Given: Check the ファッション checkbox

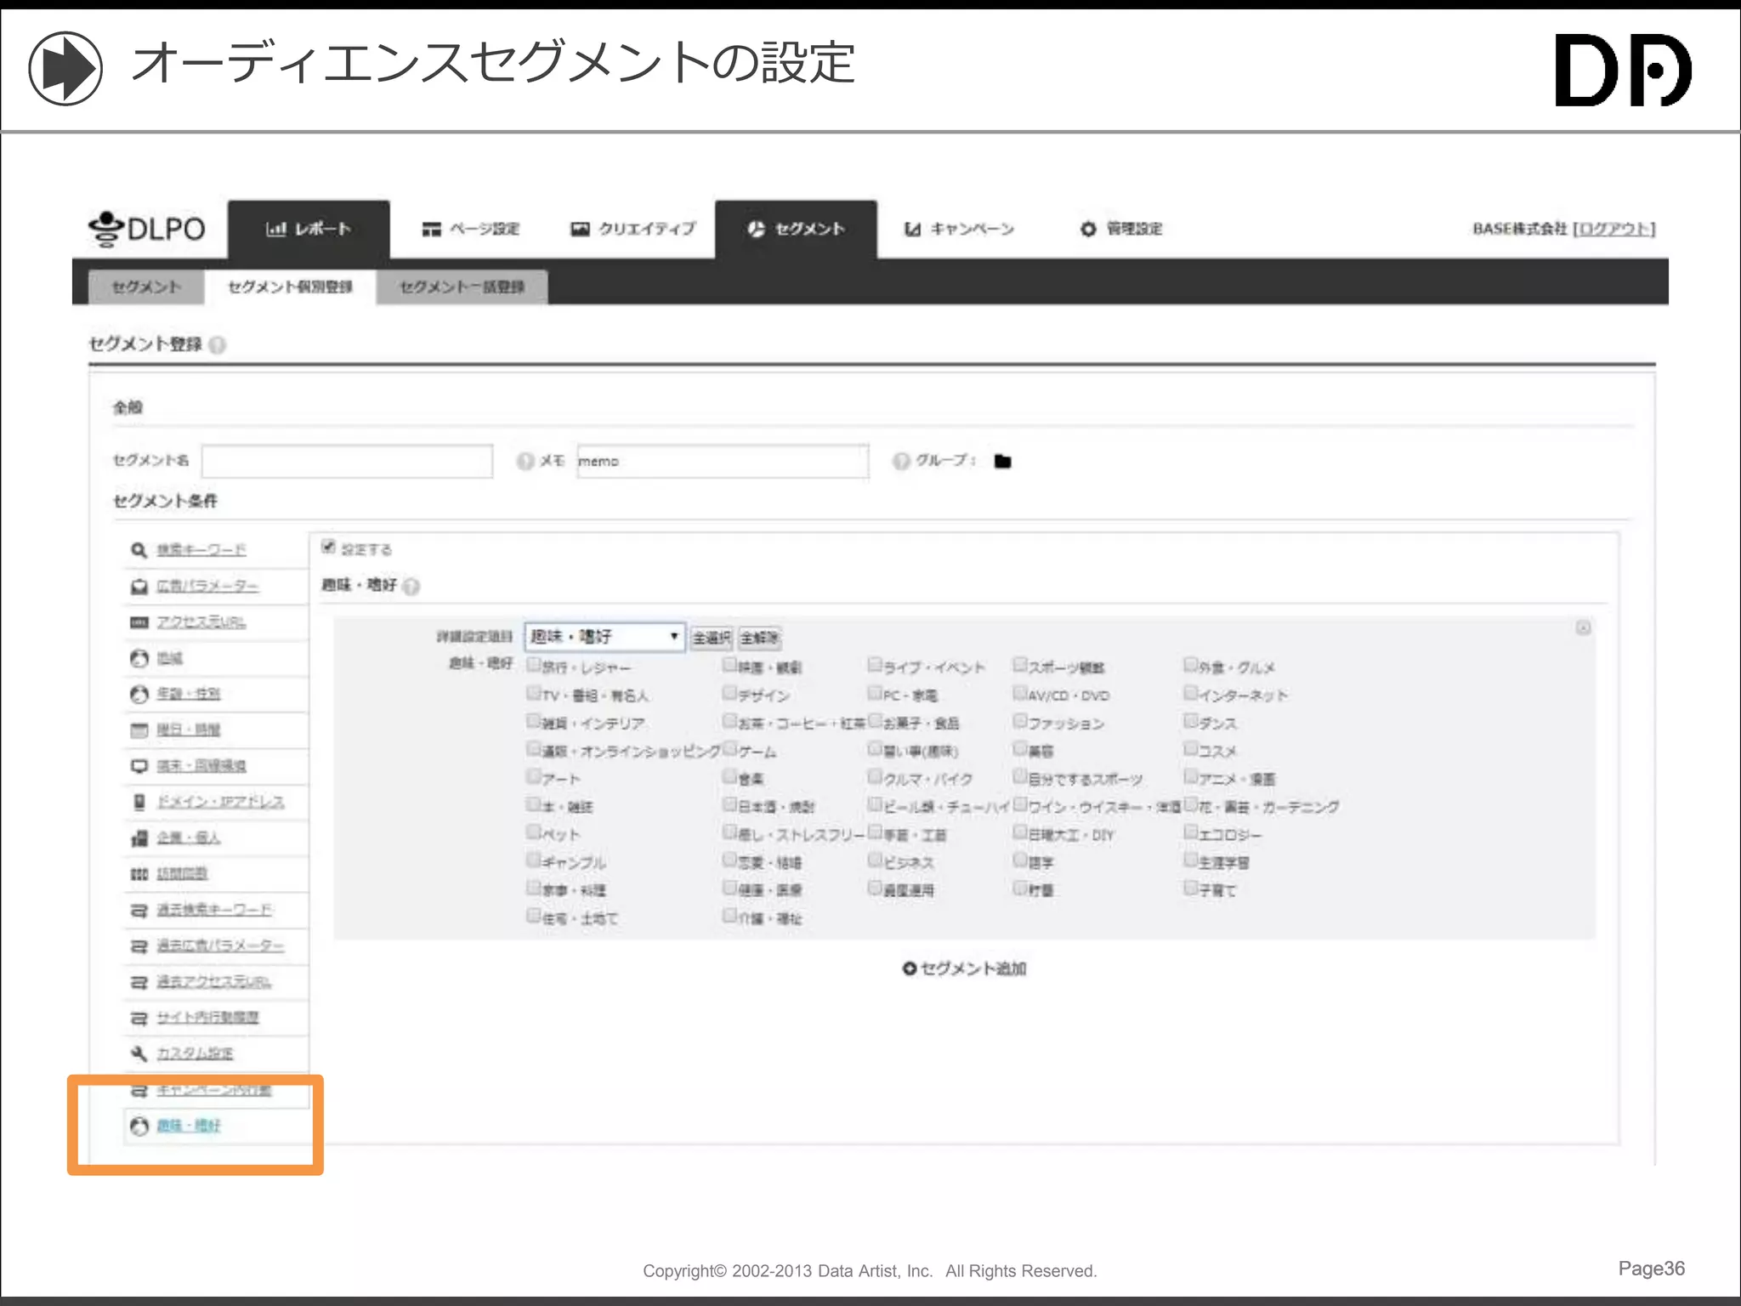Looking at the screenshot, I should click(1020, 720).
